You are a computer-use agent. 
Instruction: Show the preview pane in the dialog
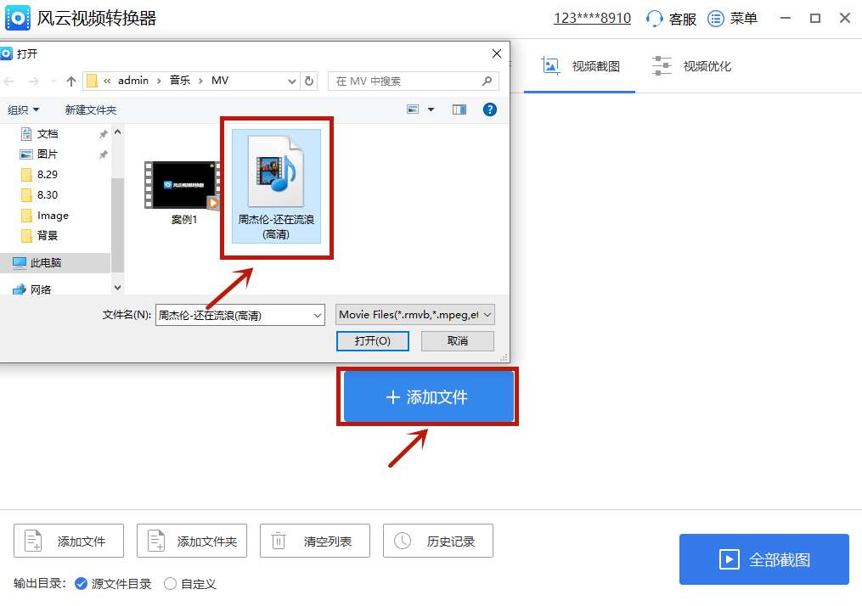(x=459, y=109)
